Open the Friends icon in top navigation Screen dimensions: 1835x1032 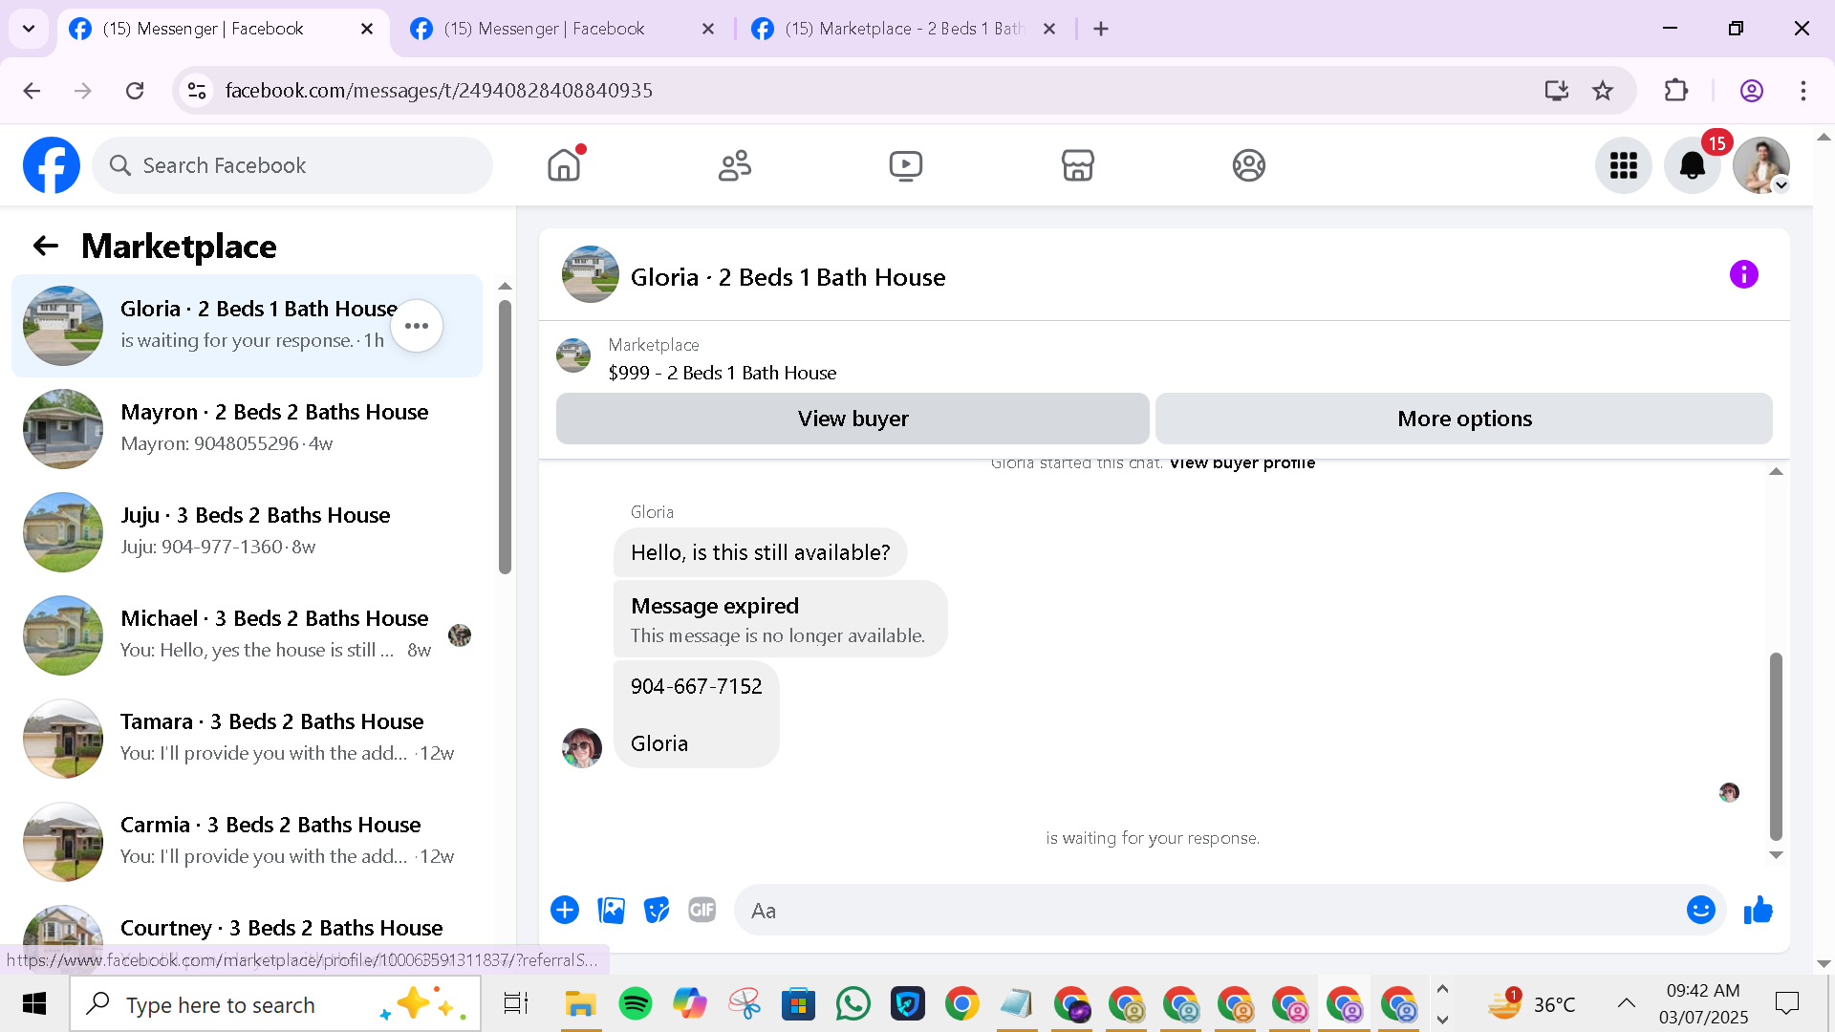pos(734,165)
